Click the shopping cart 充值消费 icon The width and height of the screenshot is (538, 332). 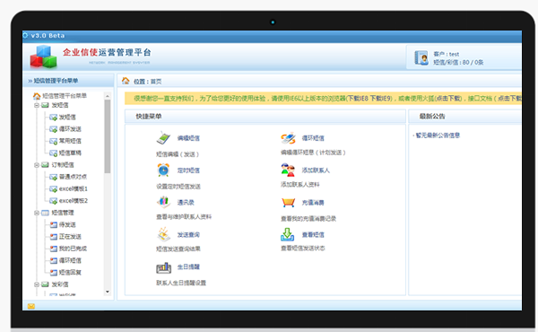coord(288,203)
